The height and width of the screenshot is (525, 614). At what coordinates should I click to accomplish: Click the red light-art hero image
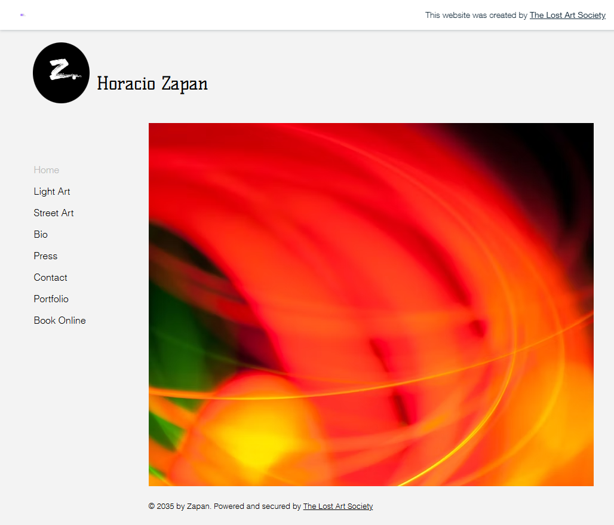coord(371,305)
